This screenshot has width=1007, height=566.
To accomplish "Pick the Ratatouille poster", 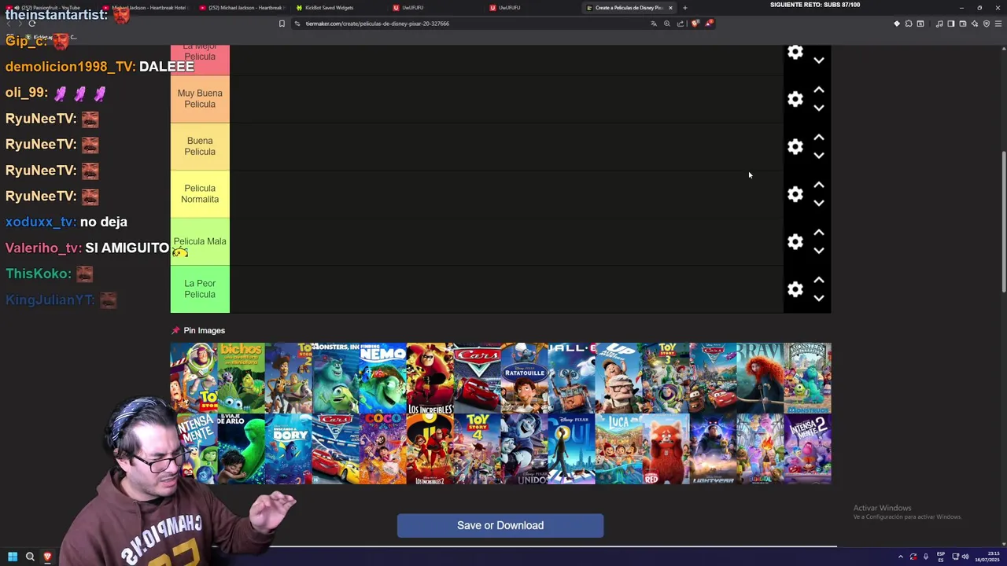I will tap(525, 378).
